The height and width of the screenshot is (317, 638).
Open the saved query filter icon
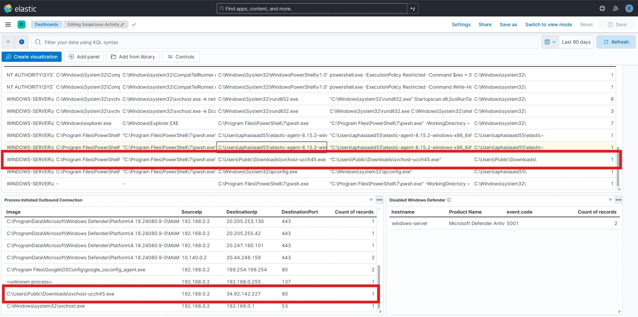pos(8,42)
